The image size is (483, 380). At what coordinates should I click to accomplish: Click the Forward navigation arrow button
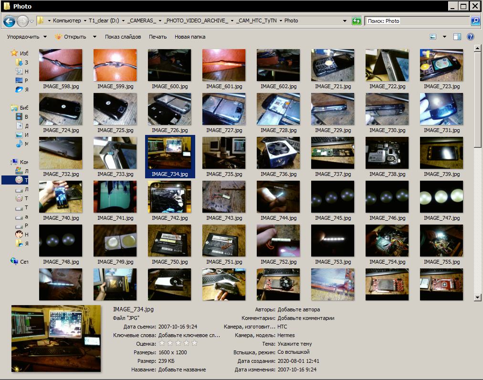[22, 21]
